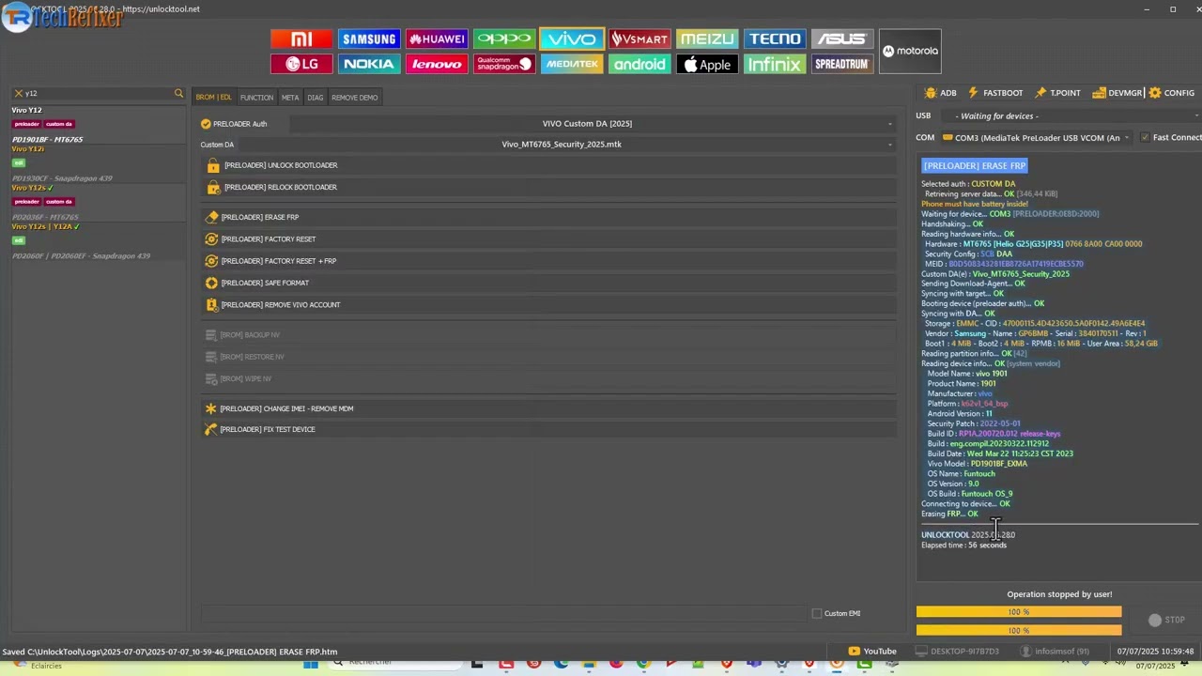The width and height of the screenshot is (1202, 676).
Task: Run [PRELOADER] FACTORY RESET only
Action: coord(548,239)
